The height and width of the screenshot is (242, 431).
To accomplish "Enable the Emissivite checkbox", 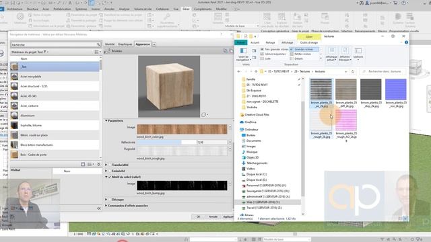I will point(110,171).
